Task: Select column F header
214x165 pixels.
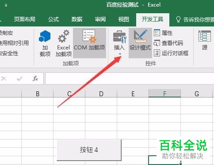Action: [x=165, y=94]
